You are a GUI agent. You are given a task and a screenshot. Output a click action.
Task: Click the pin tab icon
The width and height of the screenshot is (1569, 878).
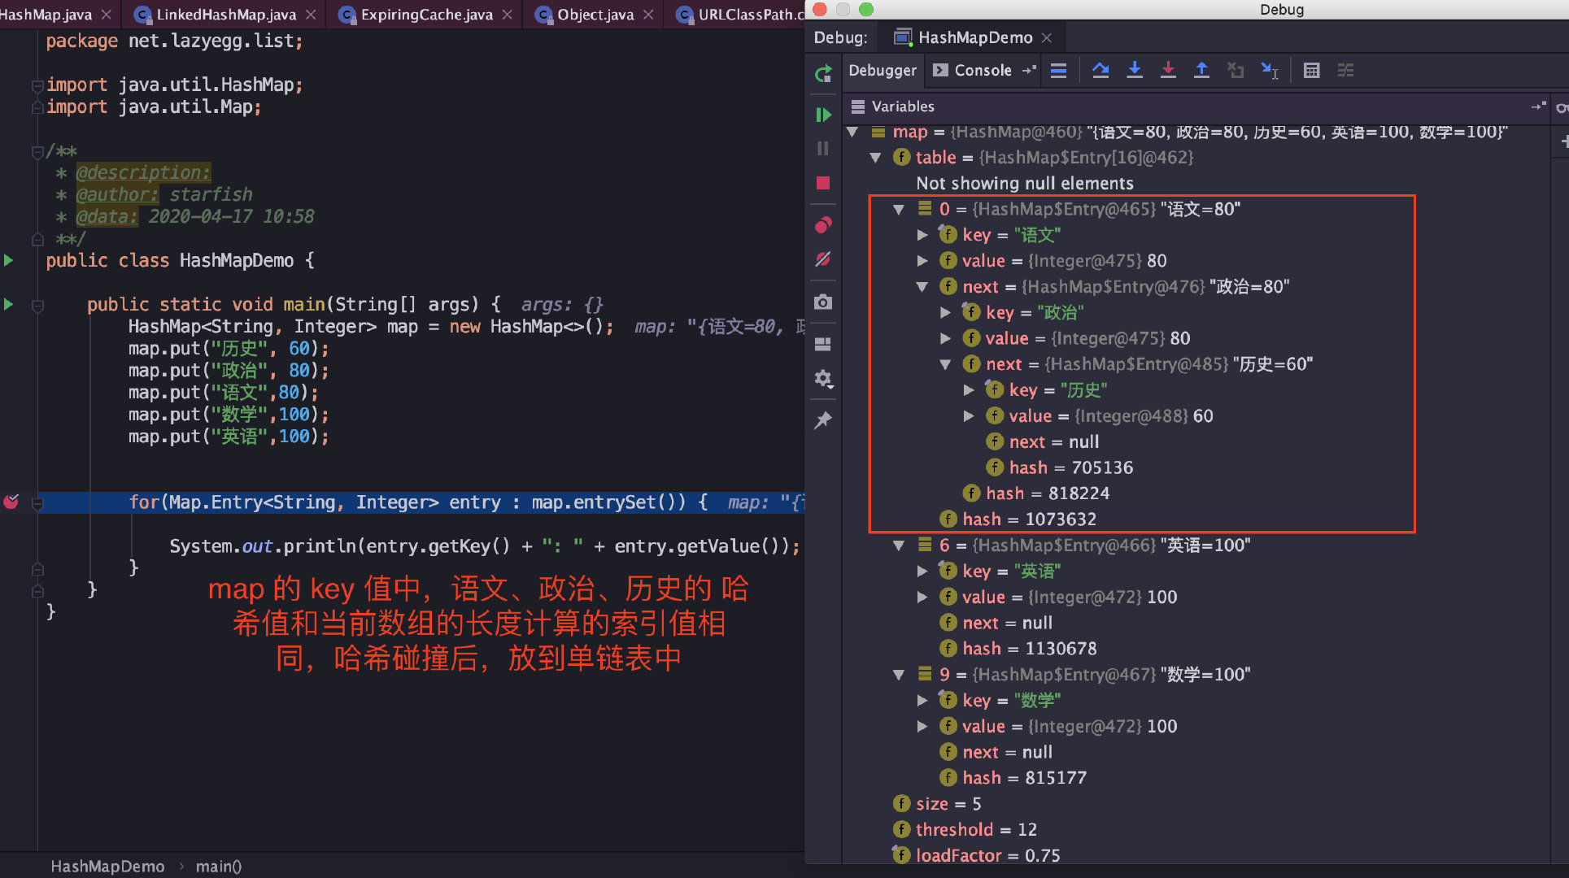click(x=823, y=420)
